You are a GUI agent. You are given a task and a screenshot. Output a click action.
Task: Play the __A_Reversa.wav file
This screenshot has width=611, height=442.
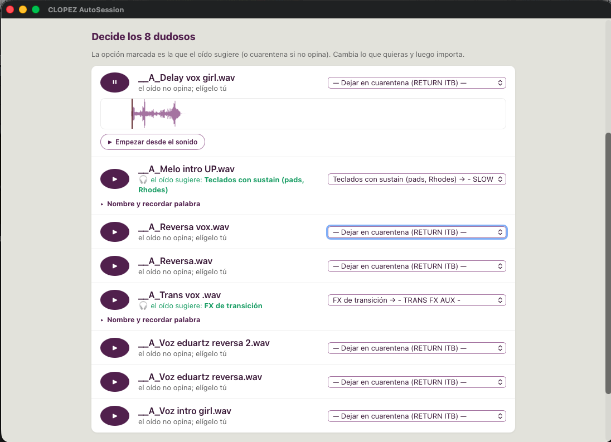coord(115,266)
